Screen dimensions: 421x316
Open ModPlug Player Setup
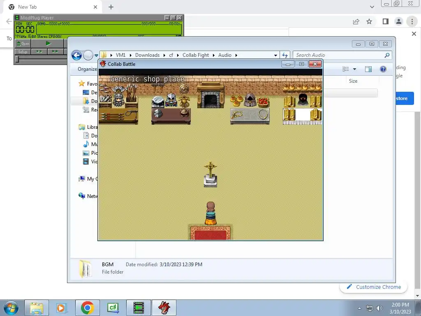pyautogui.click(x=23, y=51)
